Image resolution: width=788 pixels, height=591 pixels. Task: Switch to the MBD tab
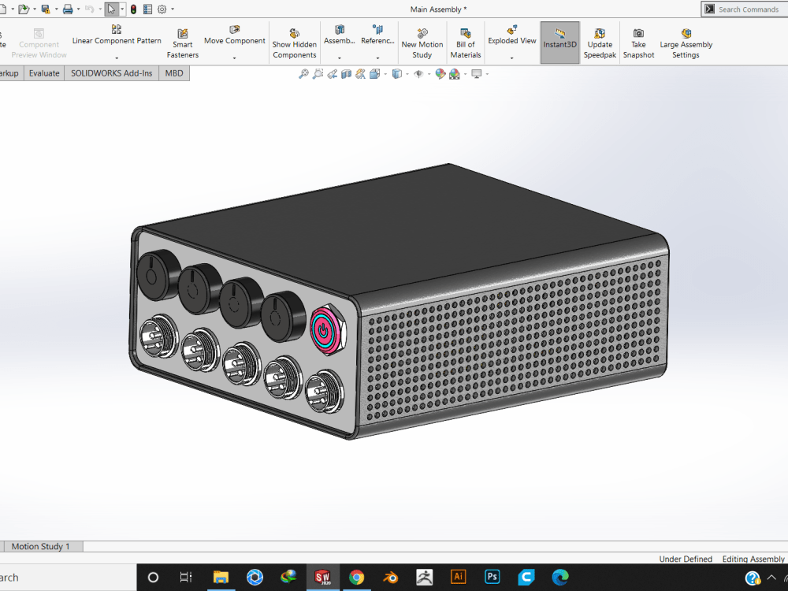pos(174,73)
